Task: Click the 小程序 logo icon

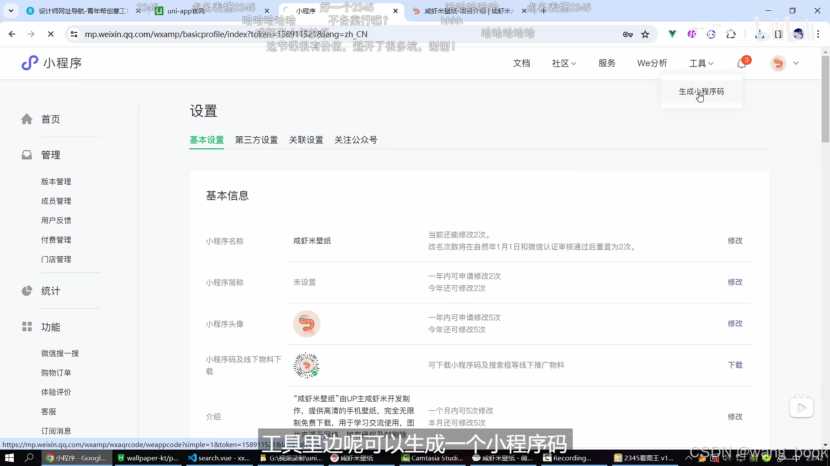Action: [30, 63]
